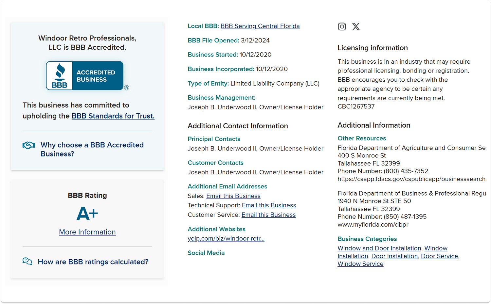The height and width of the screenshot is (304, 491).
Task: Click the BBB Accredited Business seal
Action: (x=85, y=75)
